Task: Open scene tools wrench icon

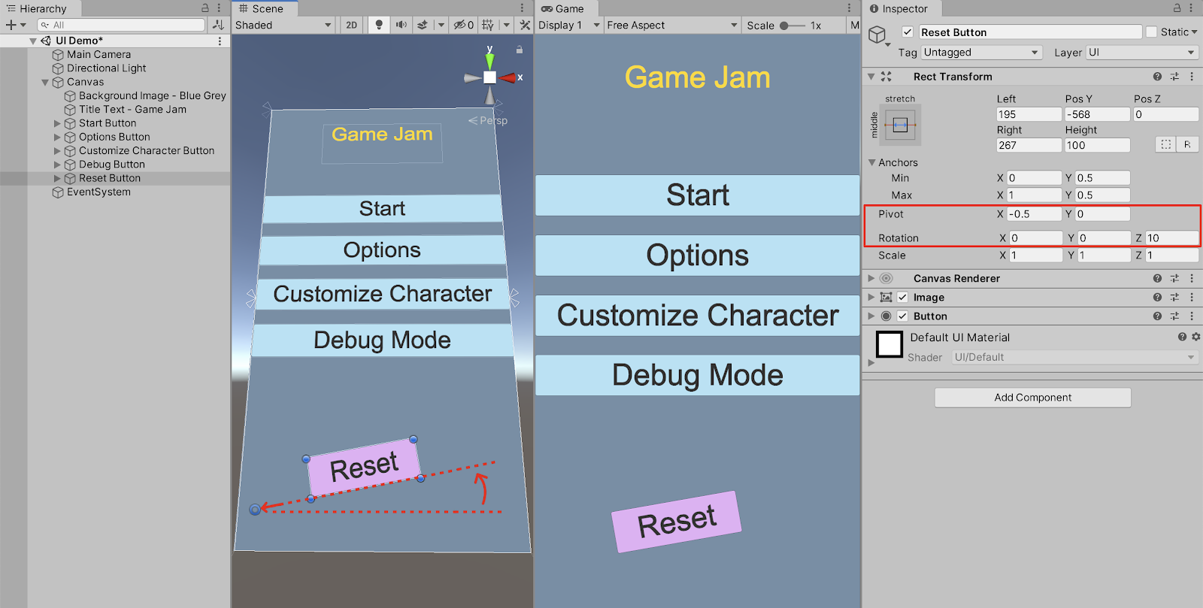Action: (x=525, y=25)
